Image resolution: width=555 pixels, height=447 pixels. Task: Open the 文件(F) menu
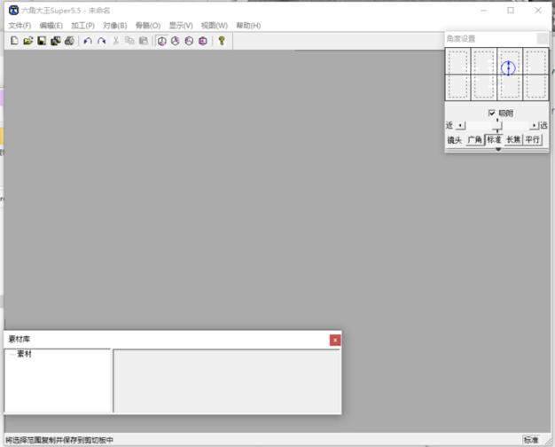20,26
